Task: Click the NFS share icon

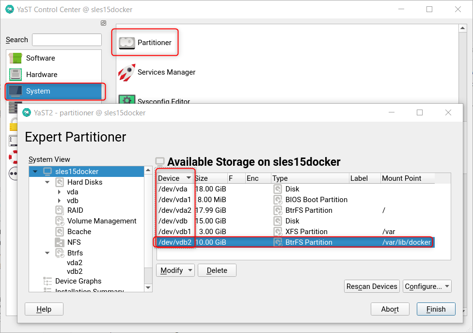Action: 60,242
